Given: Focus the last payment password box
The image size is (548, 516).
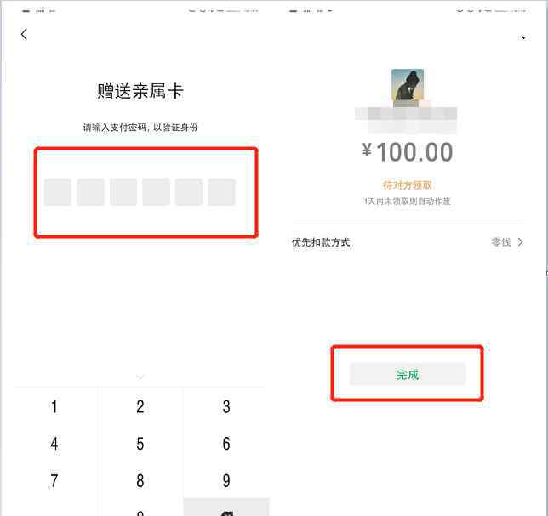Looking at the screenshot, I should (221, 191).
